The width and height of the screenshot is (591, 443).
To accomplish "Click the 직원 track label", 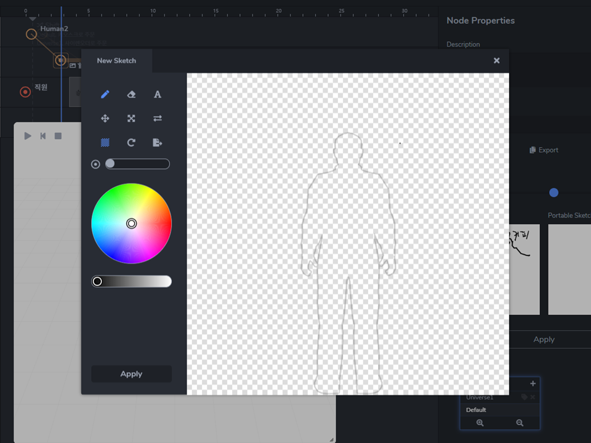I will coord(41,87).
